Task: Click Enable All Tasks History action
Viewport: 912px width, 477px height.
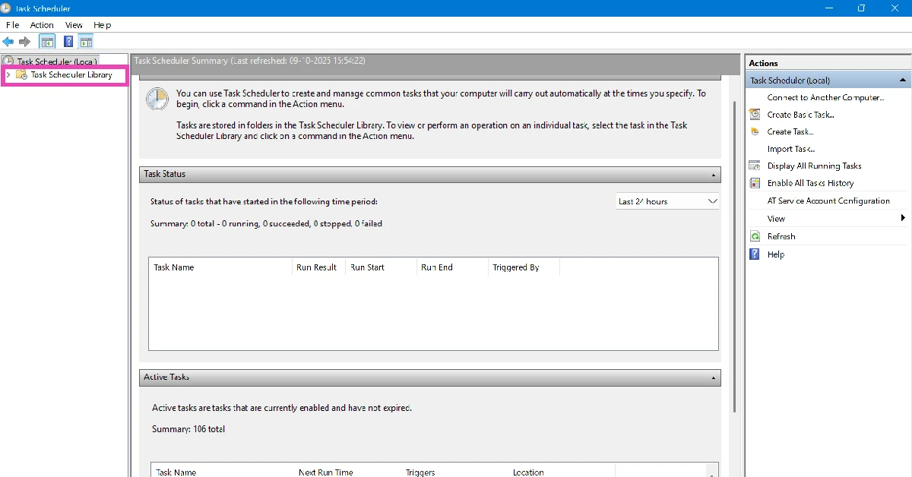Action: pyautogui.click(x=810, y=183)
